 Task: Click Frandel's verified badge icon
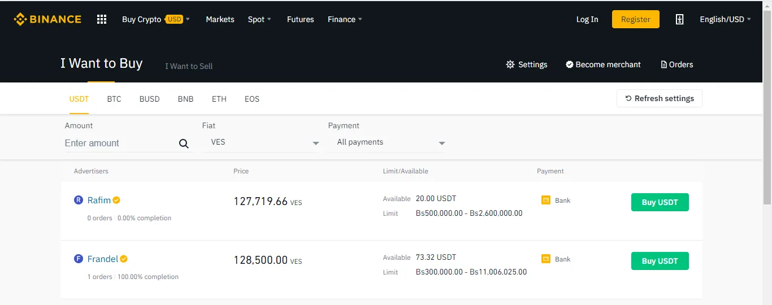tap(124, 259)
